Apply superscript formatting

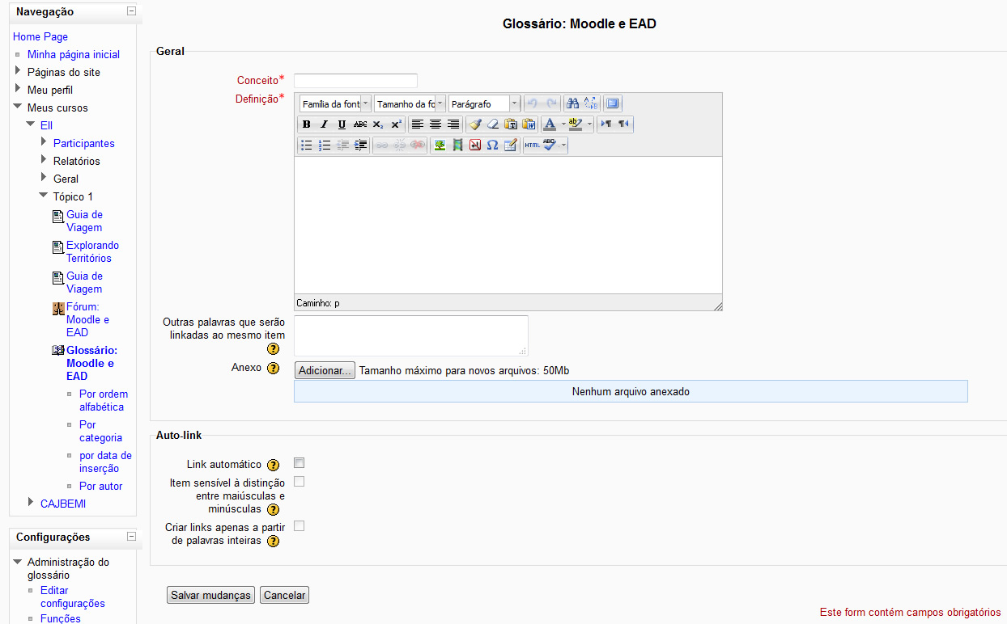coord(396,124)
